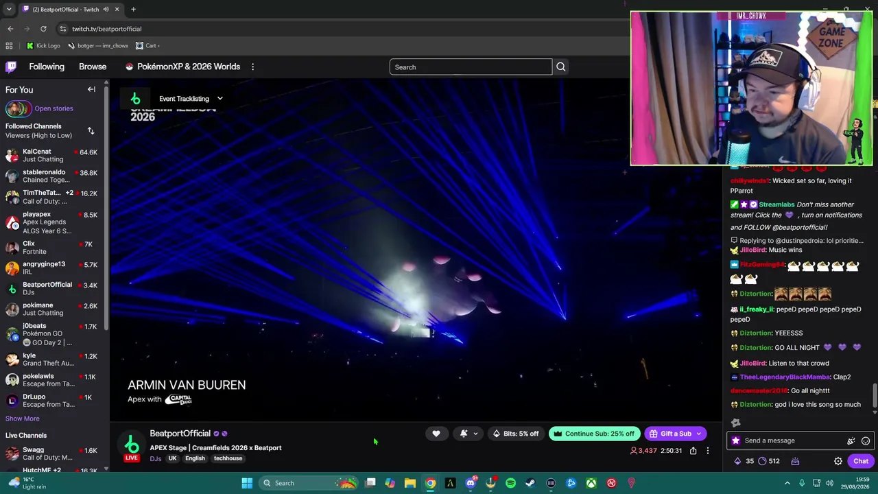The width and height of the screenshot is (878, 494).
Task: Open the Cart bookmark
Action: pyautogui.click(x=147, y=46)
